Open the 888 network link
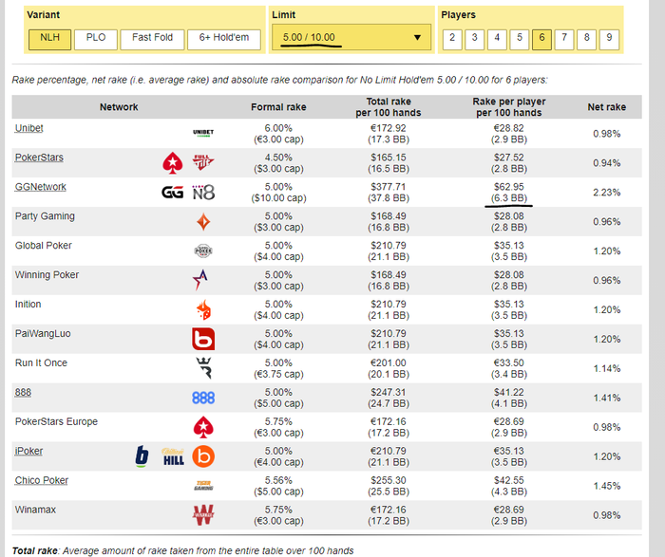 click(23, 392)
